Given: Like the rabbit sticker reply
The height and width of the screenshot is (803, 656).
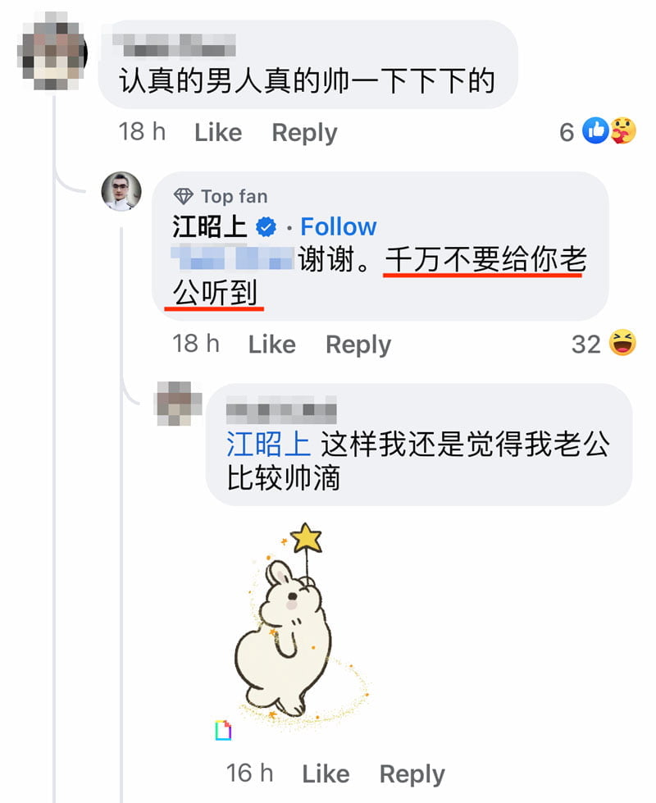Looking at the screenshot, I should coord(326,773).
